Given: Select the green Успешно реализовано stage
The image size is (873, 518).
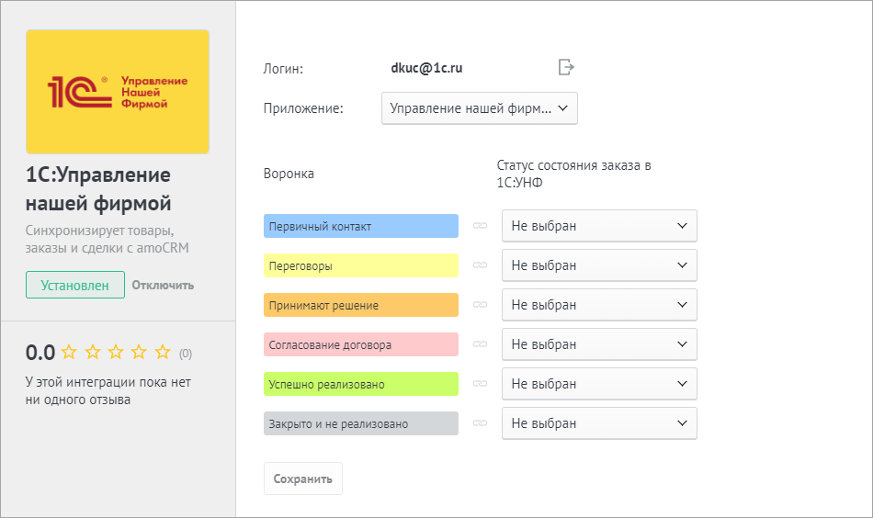Looking at the screenshot, I should pos(360,384).
